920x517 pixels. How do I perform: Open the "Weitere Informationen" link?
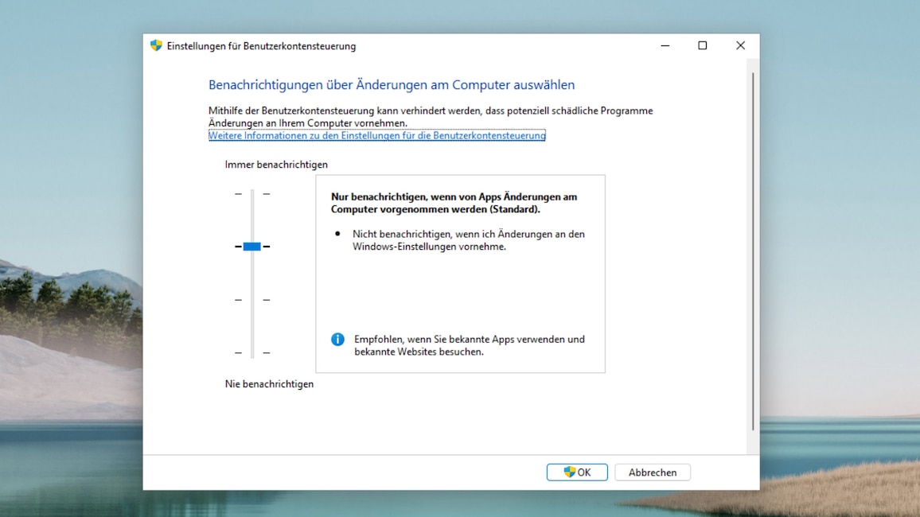376,135
